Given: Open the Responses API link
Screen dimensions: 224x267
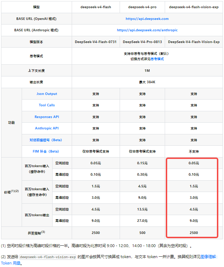Looking at the screenshot, I should tap(47, 117).
